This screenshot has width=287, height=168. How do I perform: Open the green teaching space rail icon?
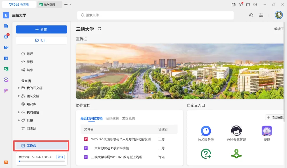tap(6, 69)
